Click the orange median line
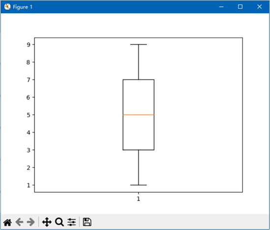The height and width of the screenshot is (230, 270). point(138,115)
